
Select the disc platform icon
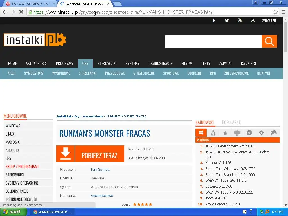click(x=249, y=133)
